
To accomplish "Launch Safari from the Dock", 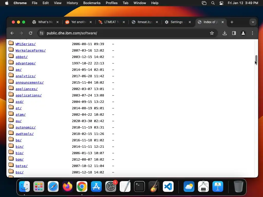I will click(53, 186).
